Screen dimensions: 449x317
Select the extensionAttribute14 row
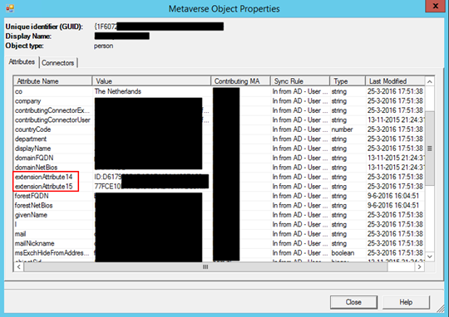click(219, 177)
